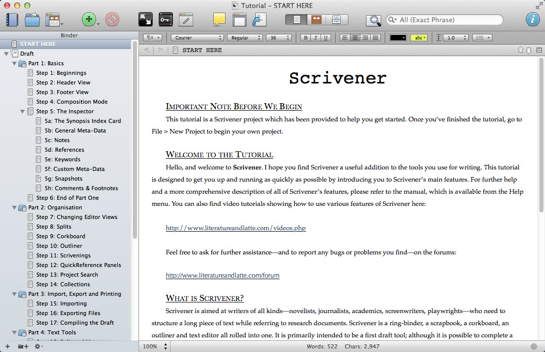Open a QuickReference panel with the arrow icon
The image size is (545, 352).
pyautogui.click(x=259, y=19)
